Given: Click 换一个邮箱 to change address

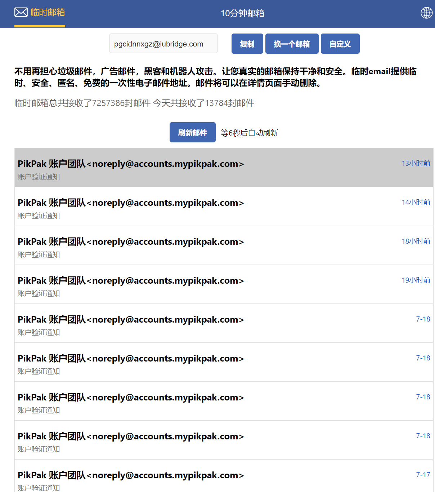Looking at the screenshot, I should coord(292,44).
